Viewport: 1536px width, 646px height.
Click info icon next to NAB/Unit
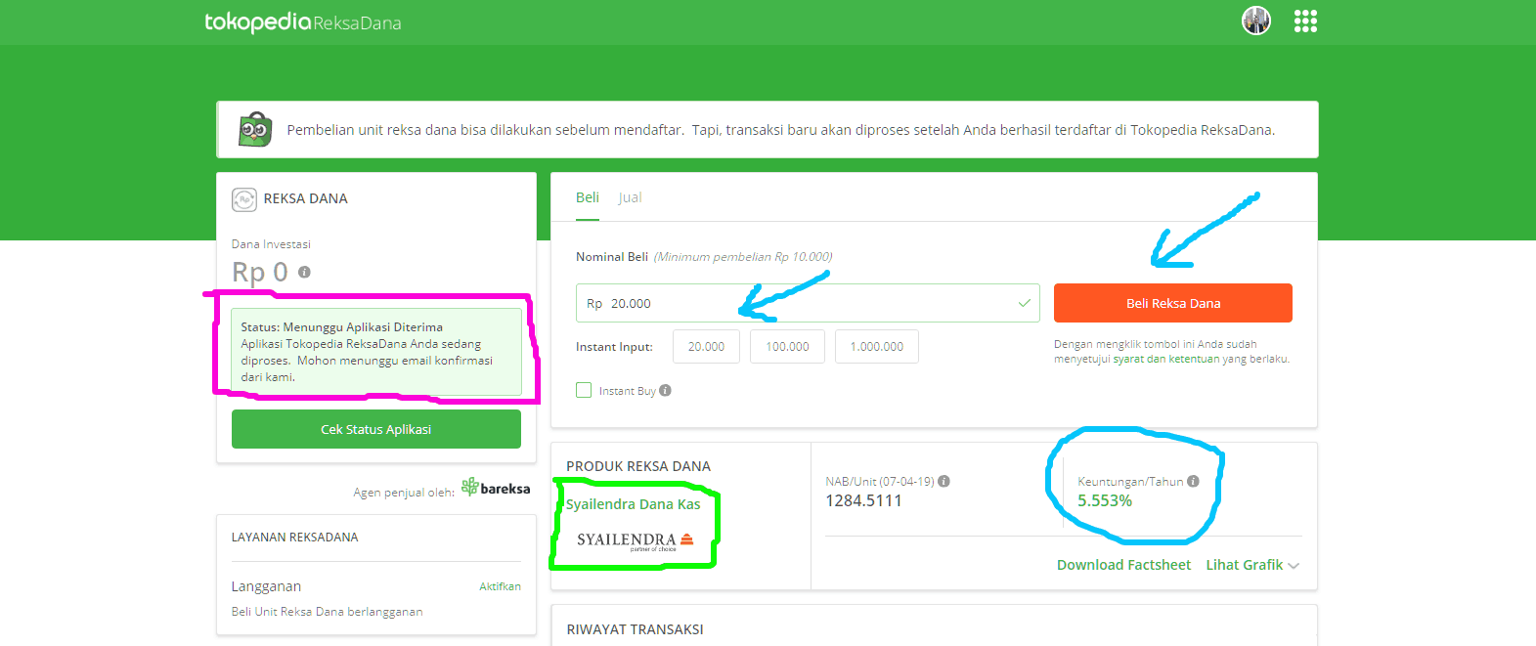click(944, 481)
